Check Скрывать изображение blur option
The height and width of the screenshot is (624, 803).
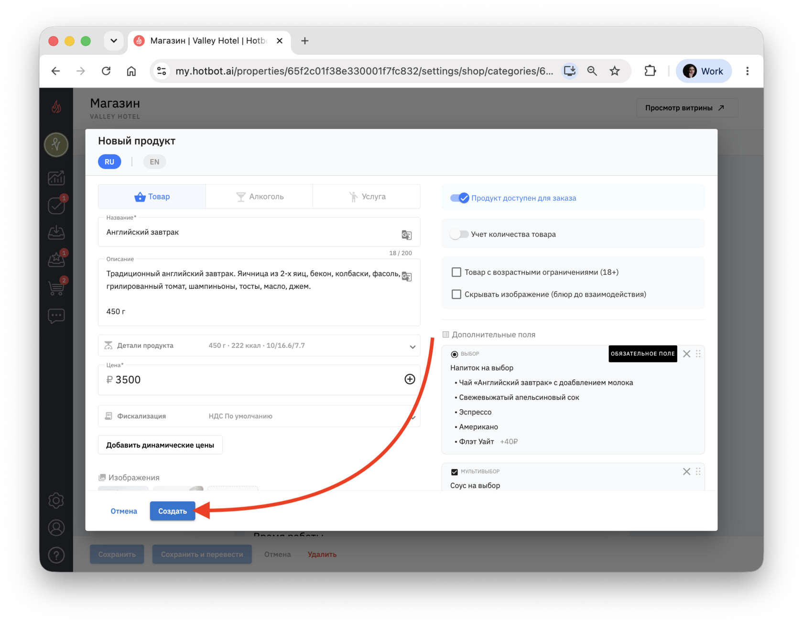click(456, 294)
